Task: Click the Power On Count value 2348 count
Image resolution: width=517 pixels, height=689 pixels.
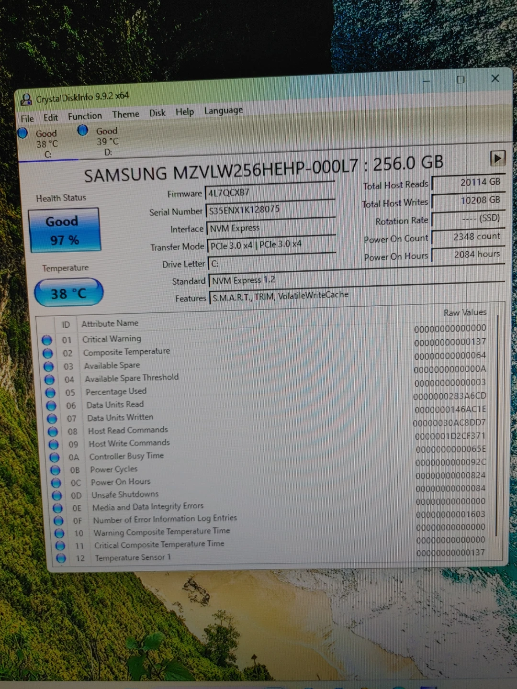Action: (x=469, y=236)
